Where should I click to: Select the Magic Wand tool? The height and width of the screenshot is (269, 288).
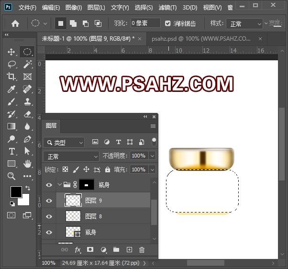[x=27, y=64]
